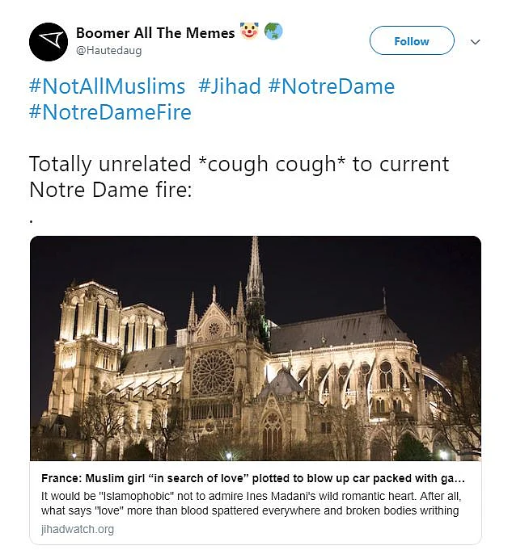Open the #NotAllMuslims hashtag
Screen dimensions: 512x550
107,86
